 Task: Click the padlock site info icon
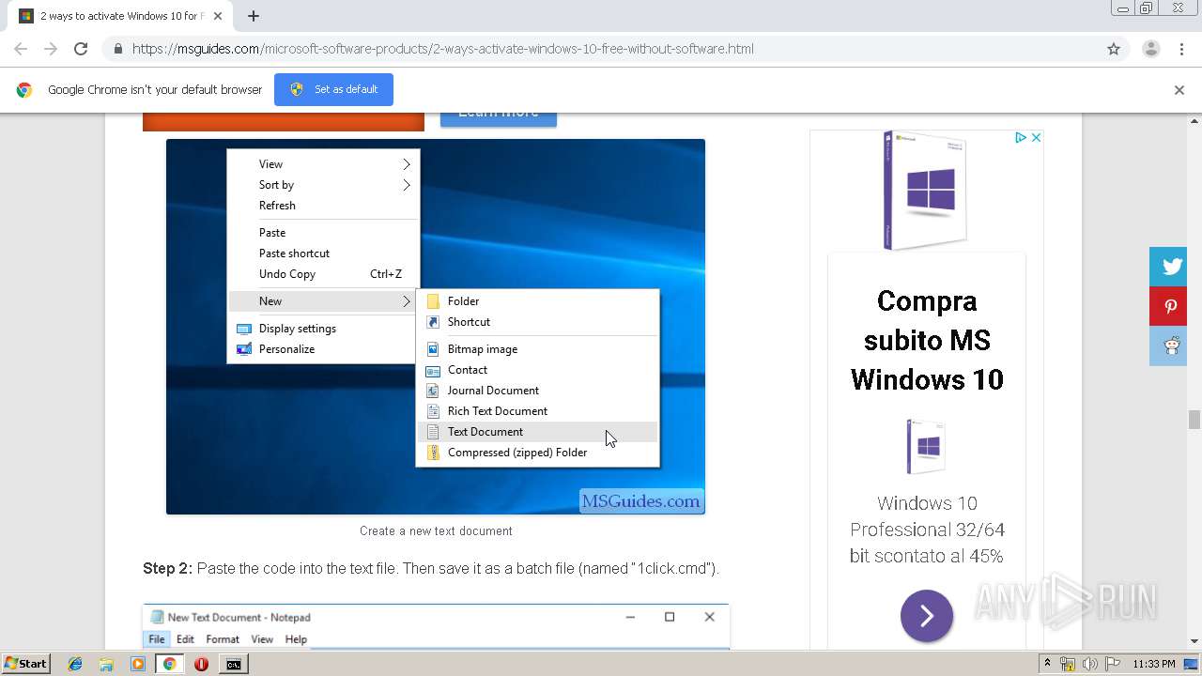point(117,49)
